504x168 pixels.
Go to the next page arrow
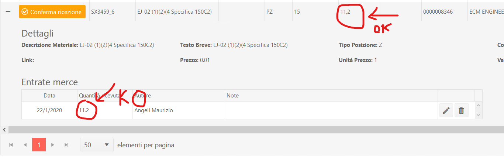point(53,145)
